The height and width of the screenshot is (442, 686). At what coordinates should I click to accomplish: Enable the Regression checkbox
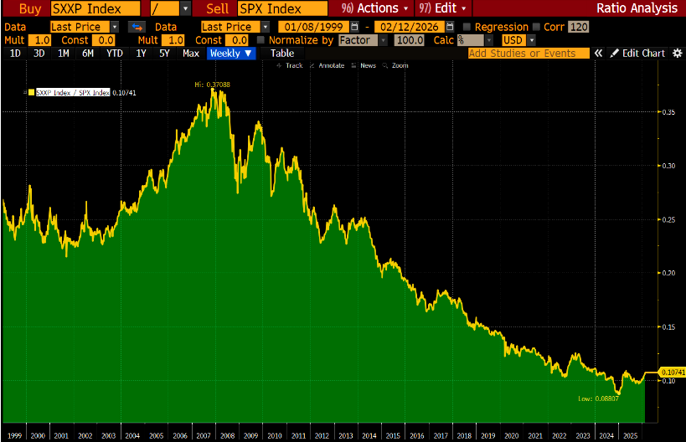[467, 27]
